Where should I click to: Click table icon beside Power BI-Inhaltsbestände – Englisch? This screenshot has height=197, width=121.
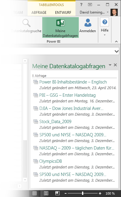click(x=36, y=82)
